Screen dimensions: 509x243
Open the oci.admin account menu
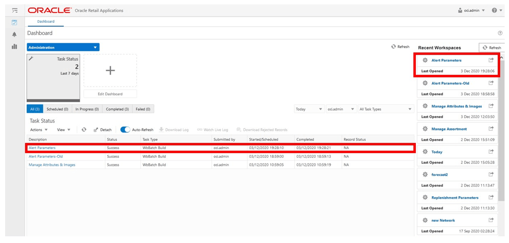(x=472, y=10)
